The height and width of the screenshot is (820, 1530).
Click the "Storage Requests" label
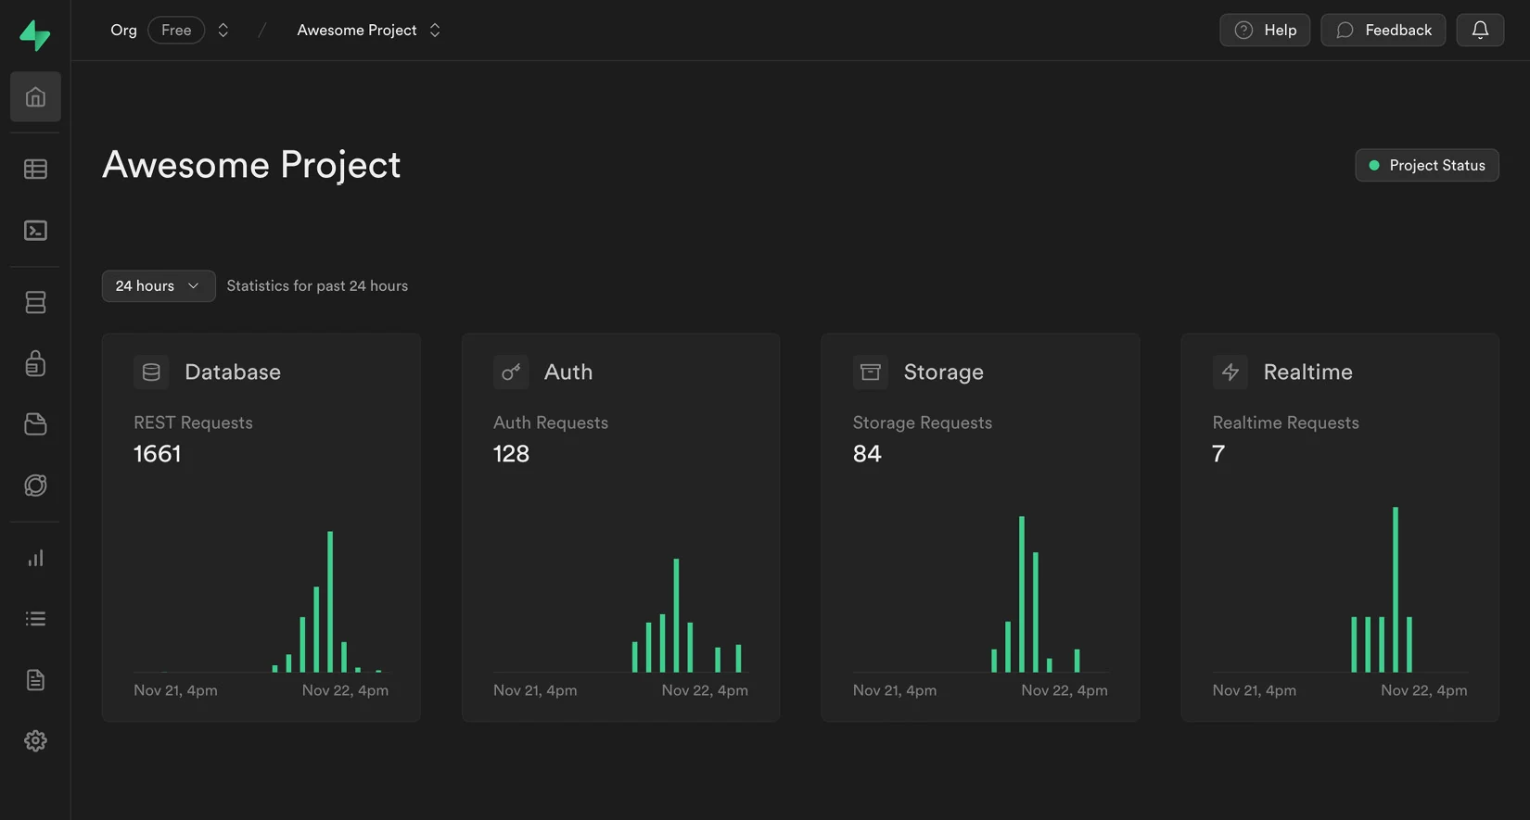click(x=923, y=423)
